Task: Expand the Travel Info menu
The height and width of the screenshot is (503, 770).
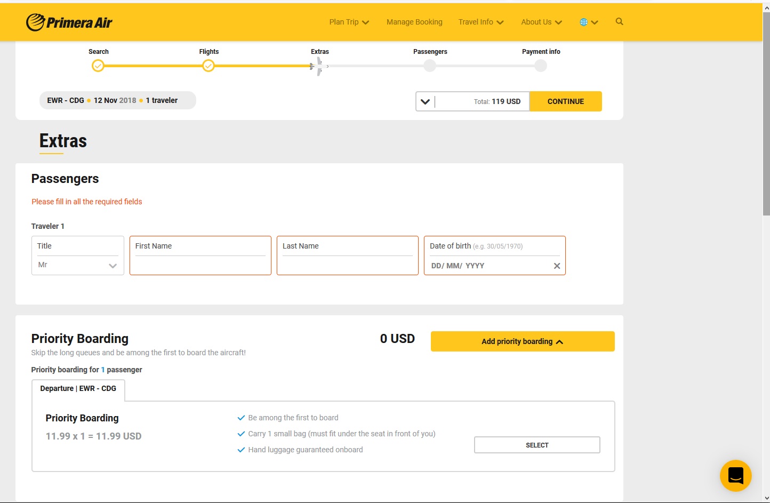Action: pyautogui.click(x=481, y=22)
